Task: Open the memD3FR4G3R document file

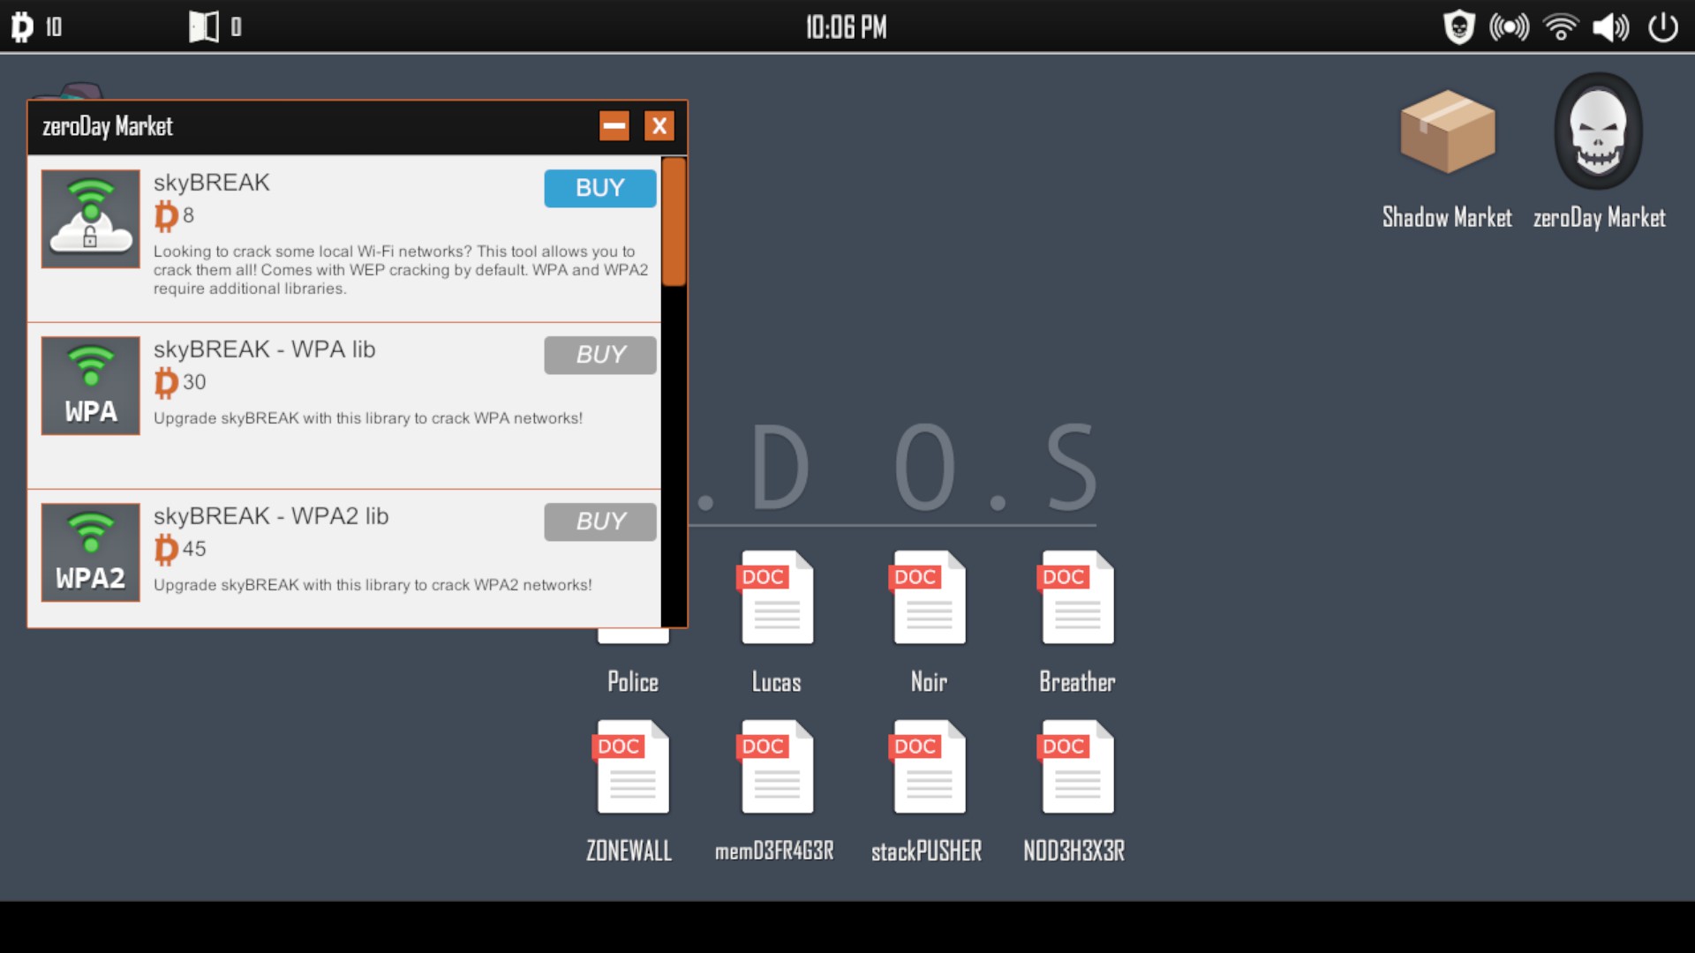Action: [x=777, y=768]
